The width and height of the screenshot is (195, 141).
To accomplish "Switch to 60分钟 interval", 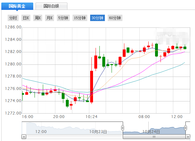I will pos(114,18).
